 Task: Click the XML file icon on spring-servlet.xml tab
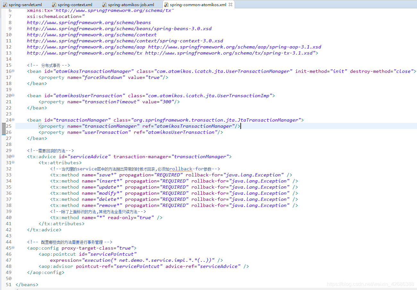(5, 4)
